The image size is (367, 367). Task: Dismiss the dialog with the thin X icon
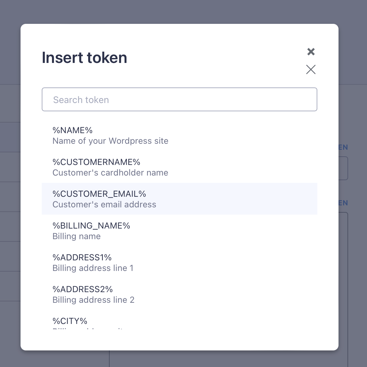(x=311, y=69)
